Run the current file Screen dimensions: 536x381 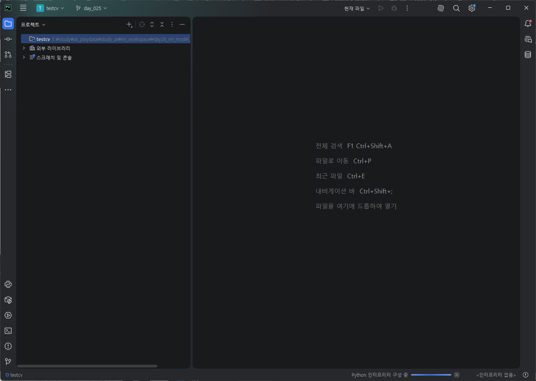coord(381,8)
